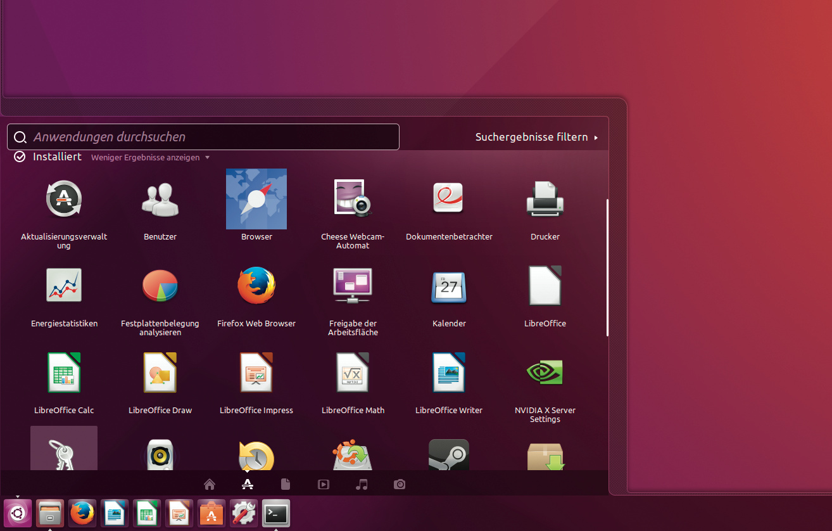Click the Dash vertical scrollbar
Viewport: 832px width, 531px height.
[607, 267]
